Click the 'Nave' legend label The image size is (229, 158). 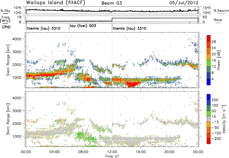(x=218, y=20)
